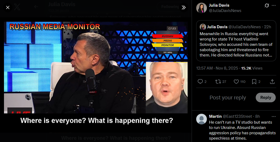This screenshot has width=280, height=142.
Task: Repost using the retweet arrows icon
Action: coord(218,82)
